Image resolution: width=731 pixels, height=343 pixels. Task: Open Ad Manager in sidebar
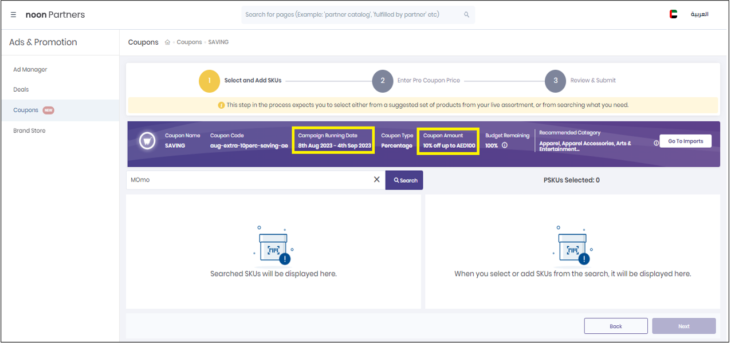30,69
